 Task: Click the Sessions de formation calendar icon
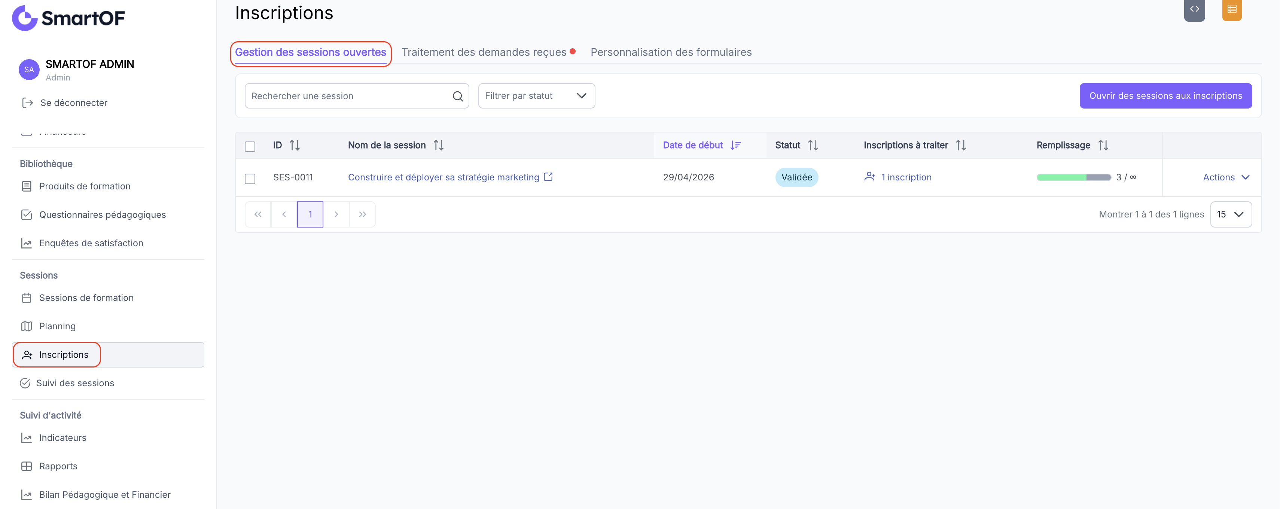tap(26, 298)
